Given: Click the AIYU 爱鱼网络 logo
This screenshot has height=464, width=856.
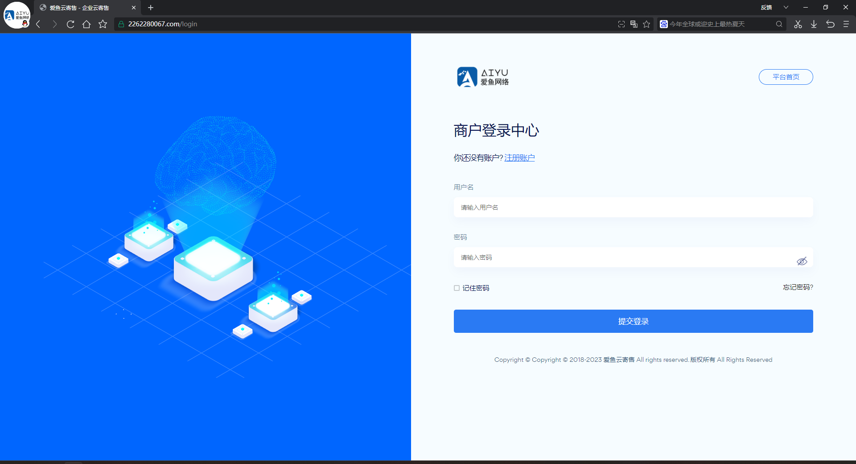Looking at the screenshot, I should pos(483,77).
